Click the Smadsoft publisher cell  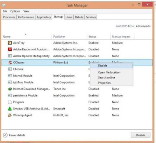click(x=59, y=109)
